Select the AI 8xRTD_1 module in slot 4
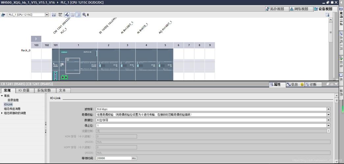344x164 pixels. [146, 65]
